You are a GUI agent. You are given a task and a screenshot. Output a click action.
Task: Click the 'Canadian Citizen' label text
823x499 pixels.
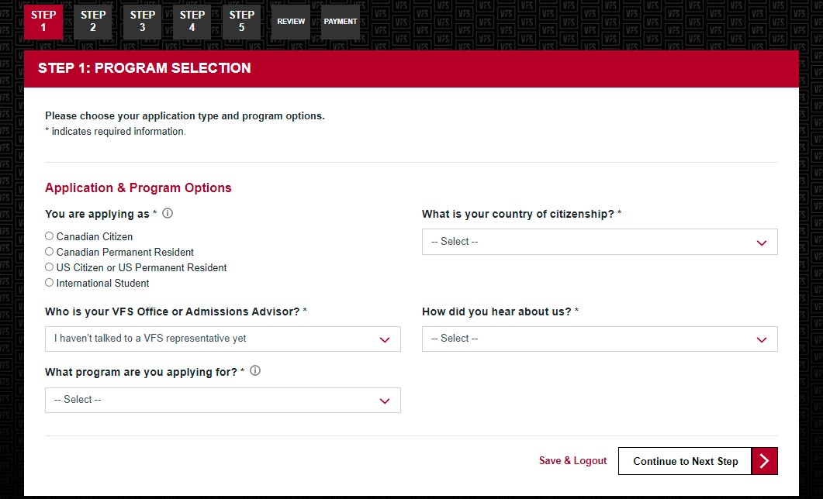(95, 237)
